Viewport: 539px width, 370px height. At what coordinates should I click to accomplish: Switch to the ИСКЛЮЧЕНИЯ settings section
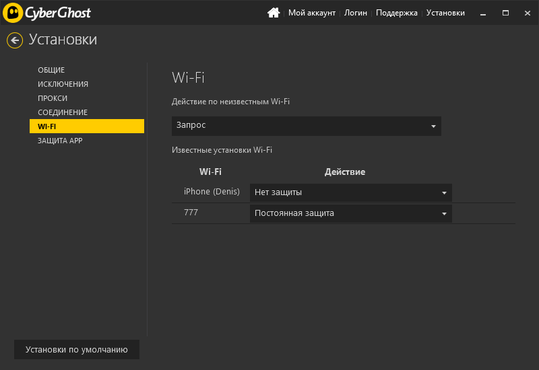[x=63, y=84]
